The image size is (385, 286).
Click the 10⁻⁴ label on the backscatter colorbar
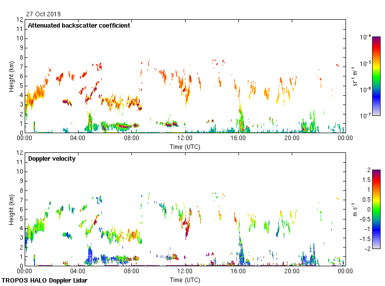click(x=366, y=37)
